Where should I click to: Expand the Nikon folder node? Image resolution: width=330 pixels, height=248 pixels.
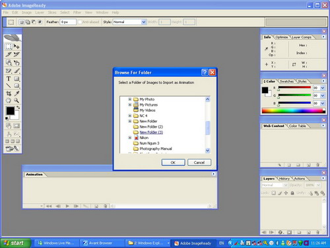point(130,138)
